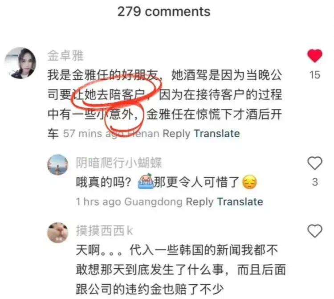Translate the Guangdong user's comment
Viewport: 334px width, 299px height.
[240, 201]
